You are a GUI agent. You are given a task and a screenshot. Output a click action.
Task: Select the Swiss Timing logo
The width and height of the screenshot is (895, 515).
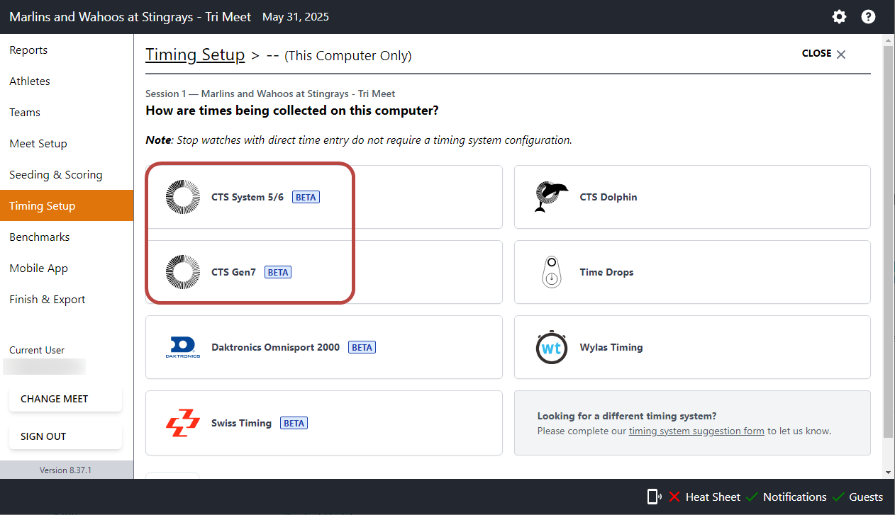click(182, 422)
